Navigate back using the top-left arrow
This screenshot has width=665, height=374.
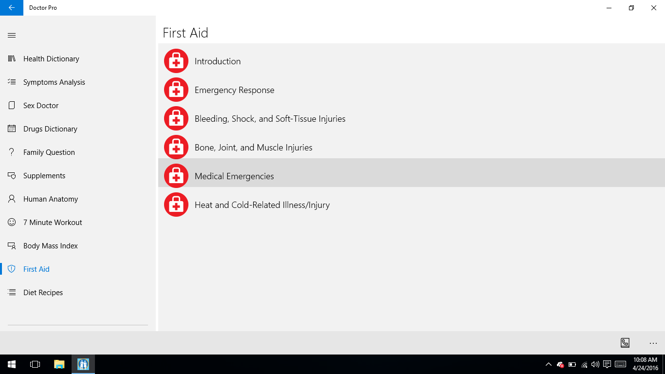tap(12, 8)
